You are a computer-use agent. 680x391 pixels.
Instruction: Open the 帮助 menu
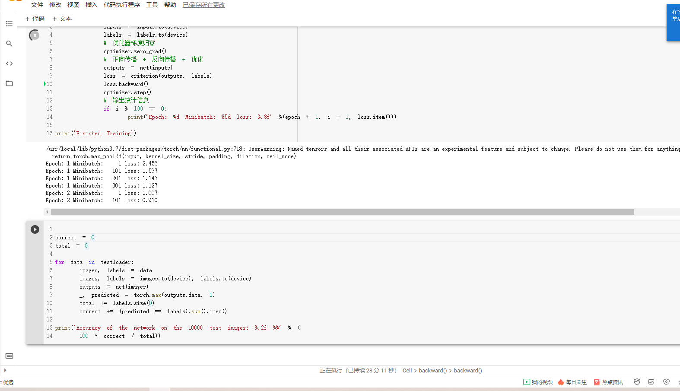tap(170, 5)
